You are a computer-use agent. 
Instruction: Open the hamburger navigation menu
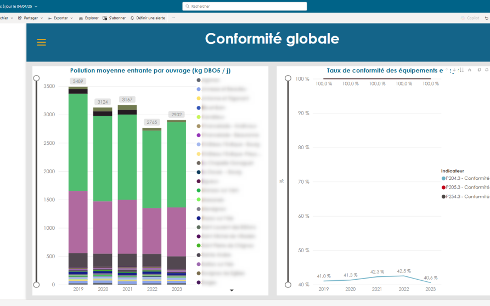[41, 42]
